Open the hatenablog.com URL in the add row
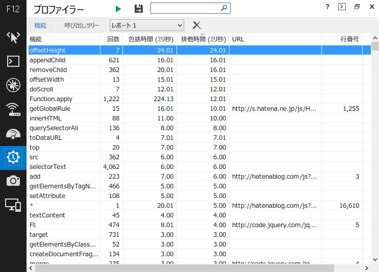Screen dimensions: 379x272 coord(274,177)
